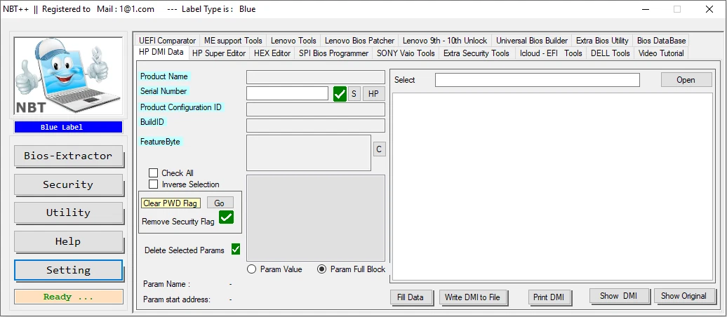
Task: Open the SPI Bios Programmer tab
Action: pos(334,53)
